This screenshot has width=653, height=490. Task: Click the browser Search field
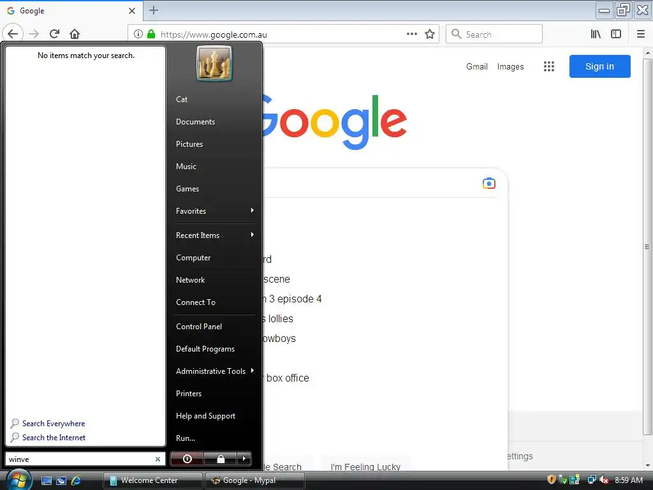pyautogui.click(x=494, y=34)
